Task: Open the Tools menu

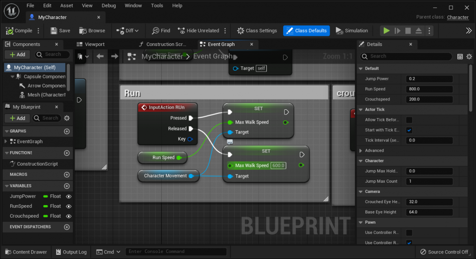Action: [x=157, y=6]
